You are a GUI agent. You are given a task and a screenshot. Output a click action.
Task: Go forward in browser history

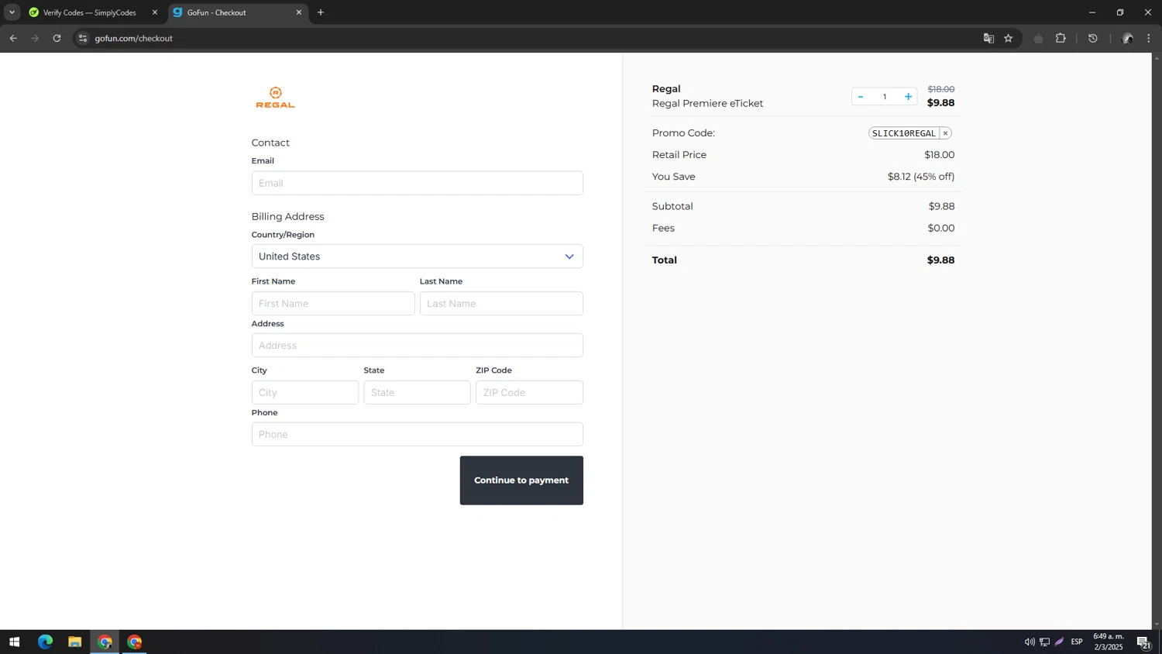[35, 38]
